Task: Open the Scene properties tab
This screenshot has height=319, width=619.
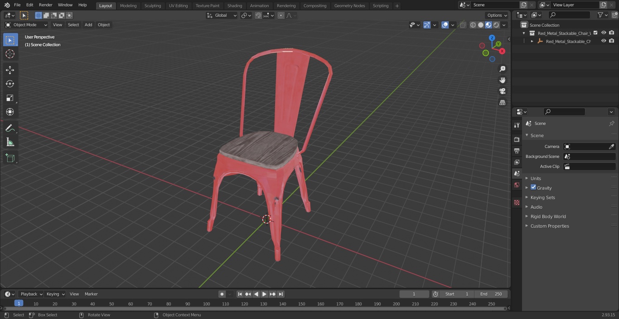Action: tap(517, 173)
